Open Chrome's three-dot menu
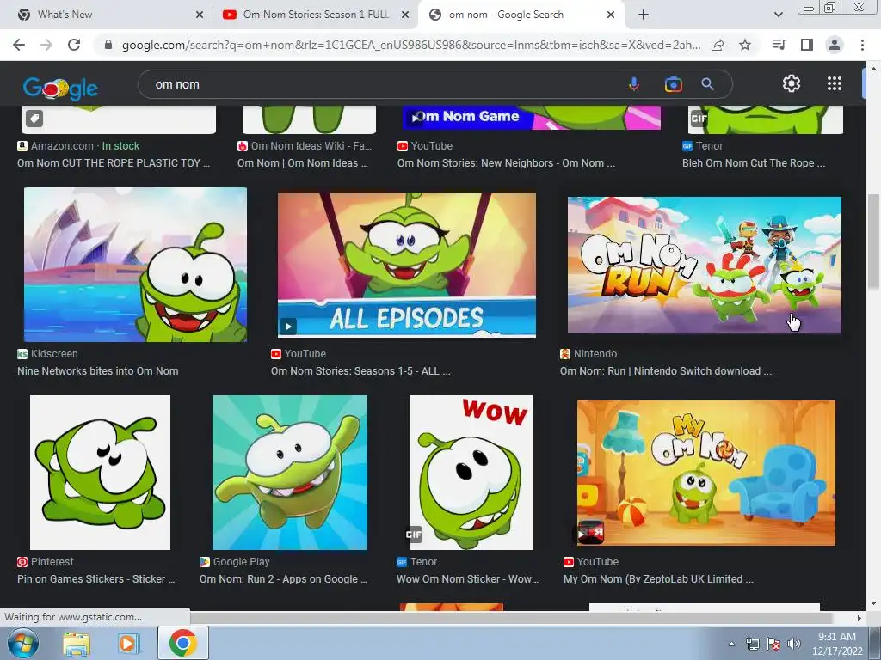This screenshot has height=660, width=881. (862, 45)
